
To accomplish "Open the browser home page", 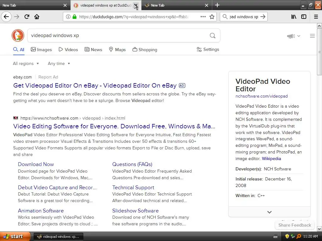I will pyautogui.click(x=37, y=17).
